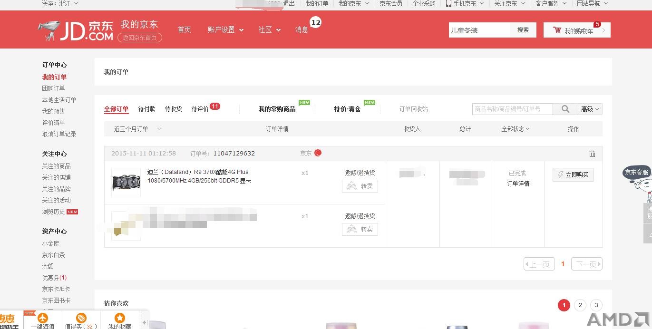Viewport: 652px width, 329px height.
Task: Click the 待评价 badge showing 11
Action: pyautogui.click(x=215, y=106)
